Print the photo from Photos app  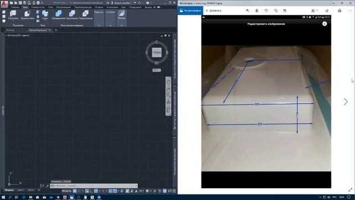click(x=339, y=11)
